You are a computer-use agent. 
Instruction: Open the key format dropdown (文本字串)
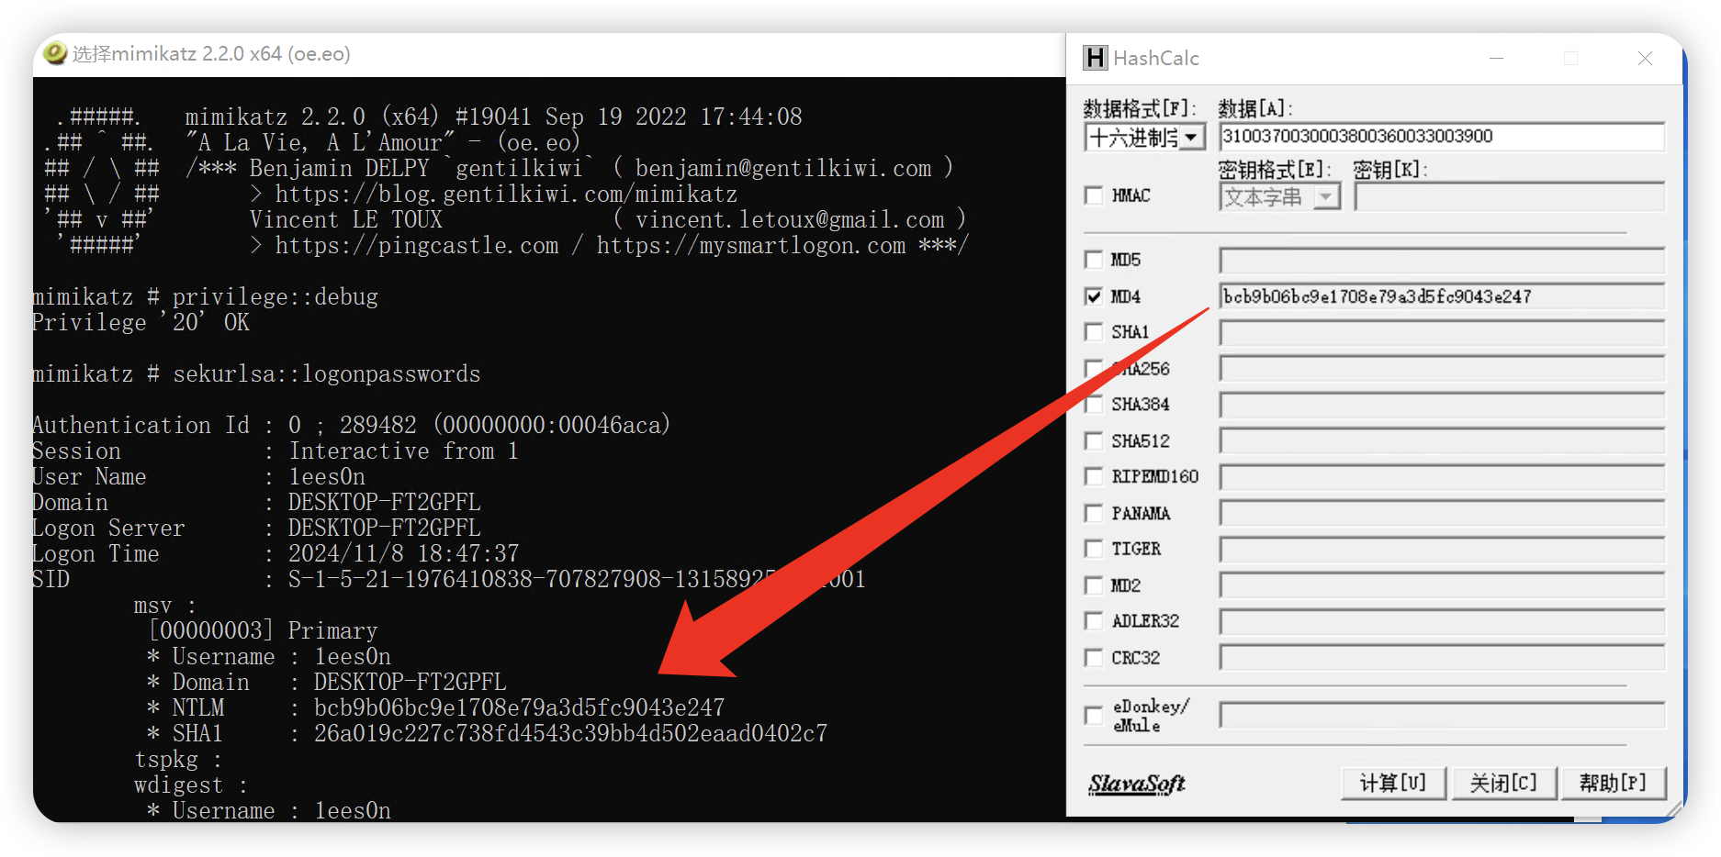click(x=1280, y=197)
